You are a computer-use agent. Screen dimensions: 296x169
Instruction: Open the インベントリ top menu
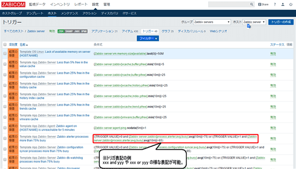pyautogui.click(x=60, y=4)
